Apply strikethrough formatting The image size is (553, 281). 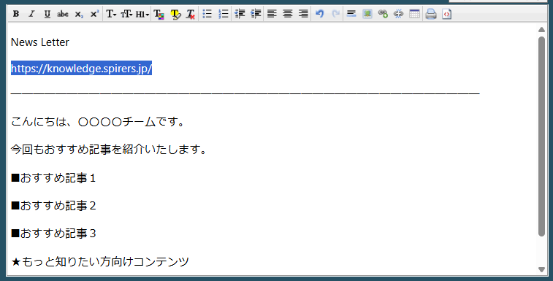62,14
